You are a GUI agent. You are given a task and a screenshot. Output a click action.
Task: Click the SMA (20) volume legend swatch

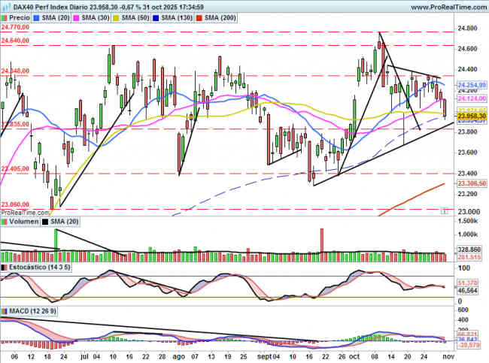tap(44, 222)
